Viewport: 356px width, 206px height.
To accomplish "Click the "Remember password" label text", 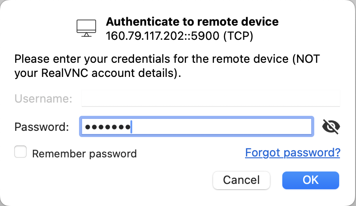I will point(84,154).
